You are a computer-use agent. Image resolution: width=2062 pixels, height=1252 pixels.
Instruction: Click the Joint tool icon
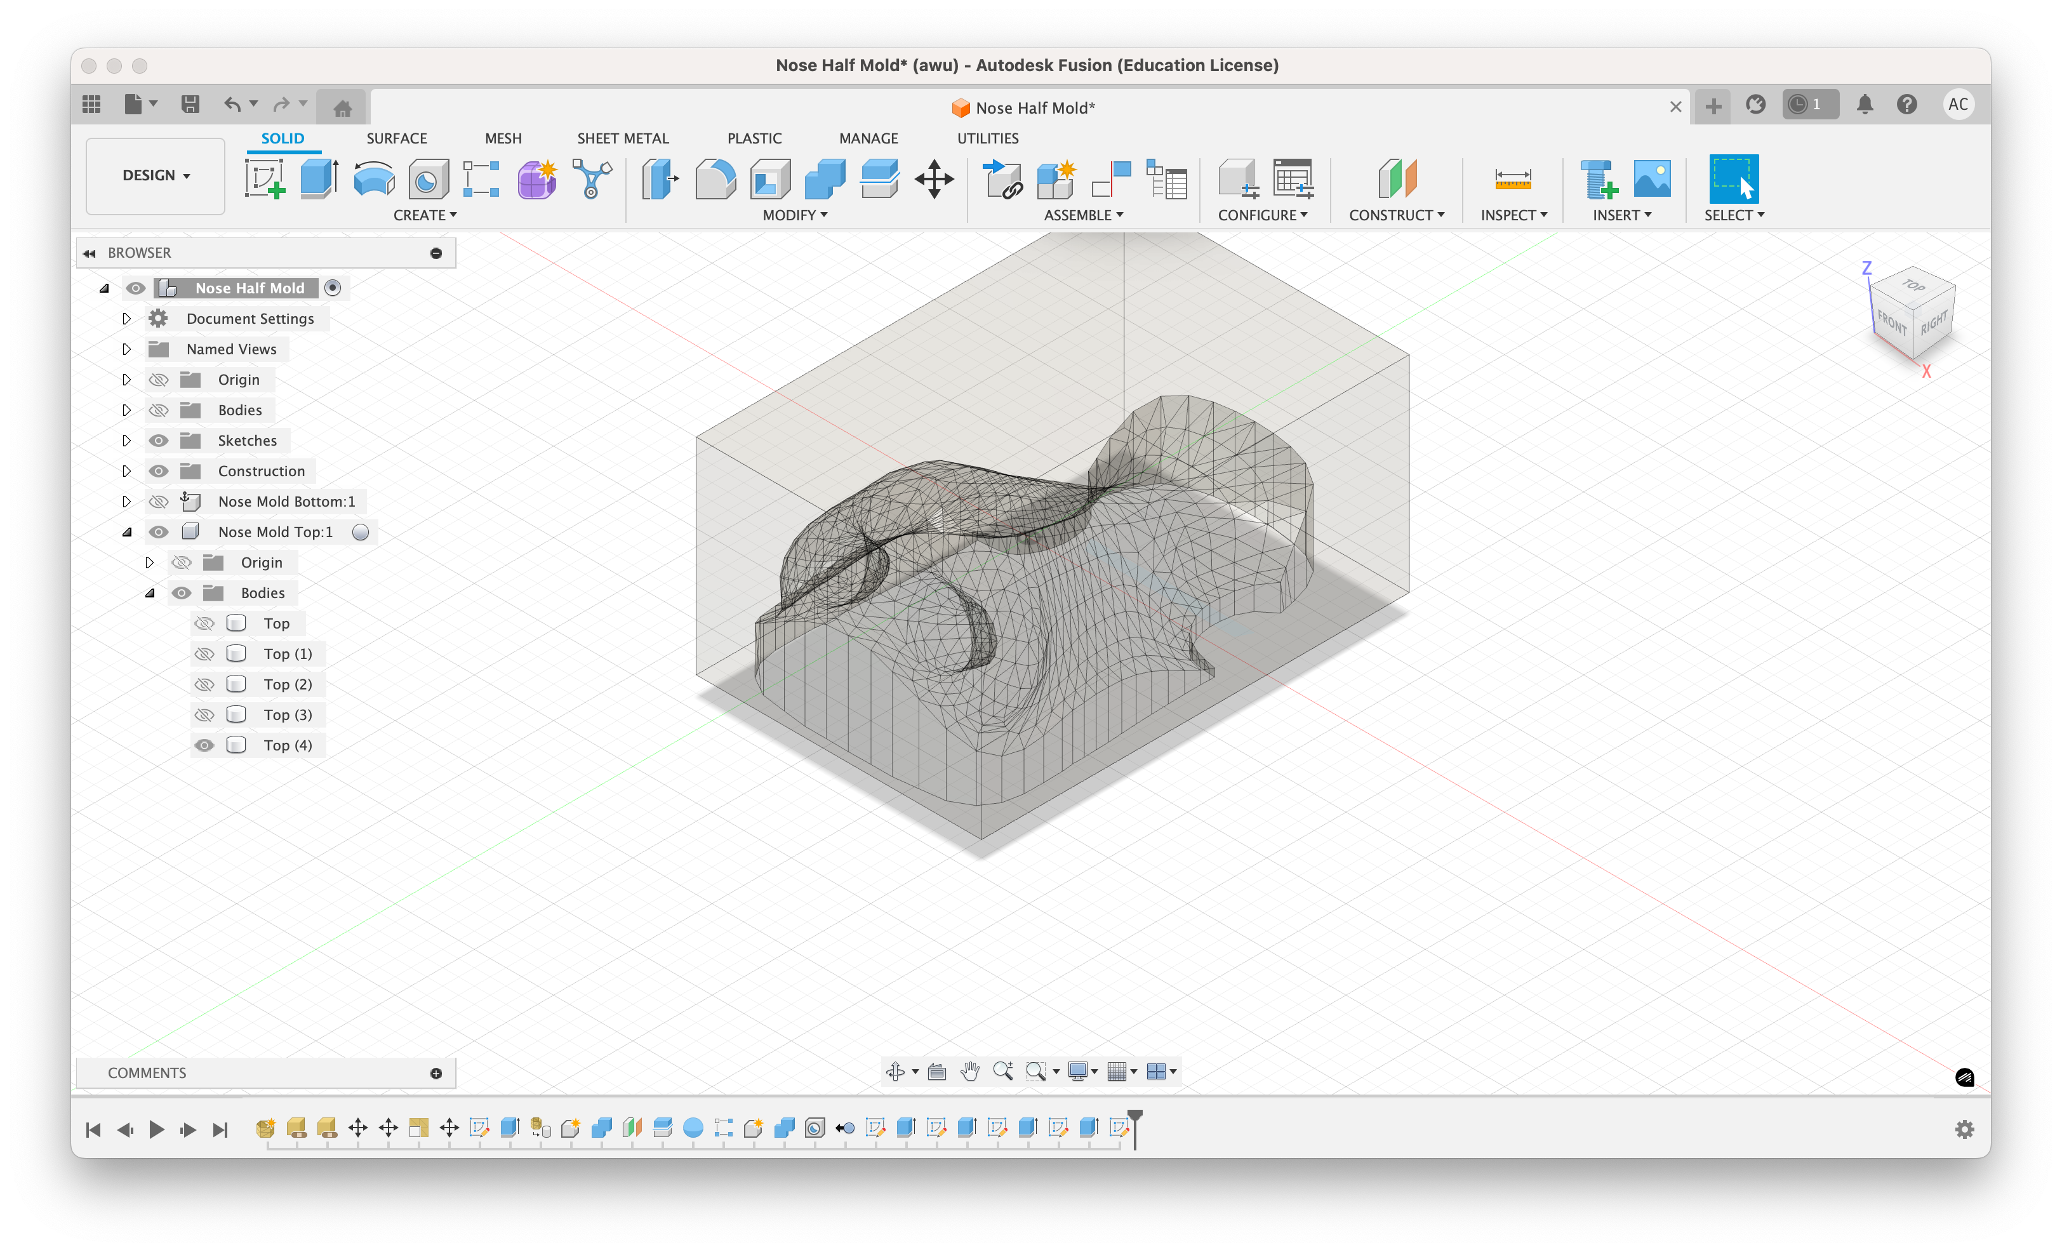click(1112, 178)
